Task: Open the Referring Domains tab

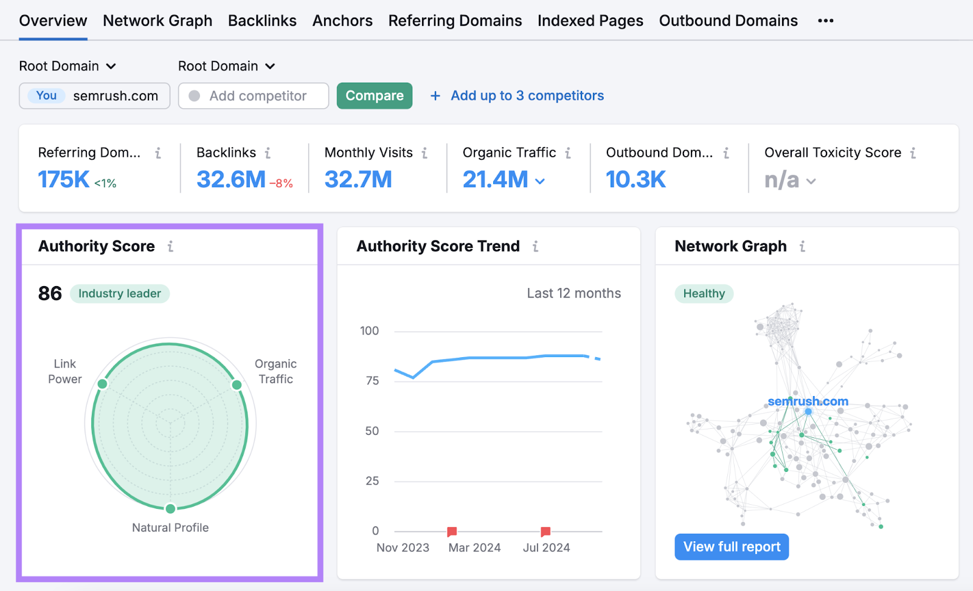Action: coord(455,21)
